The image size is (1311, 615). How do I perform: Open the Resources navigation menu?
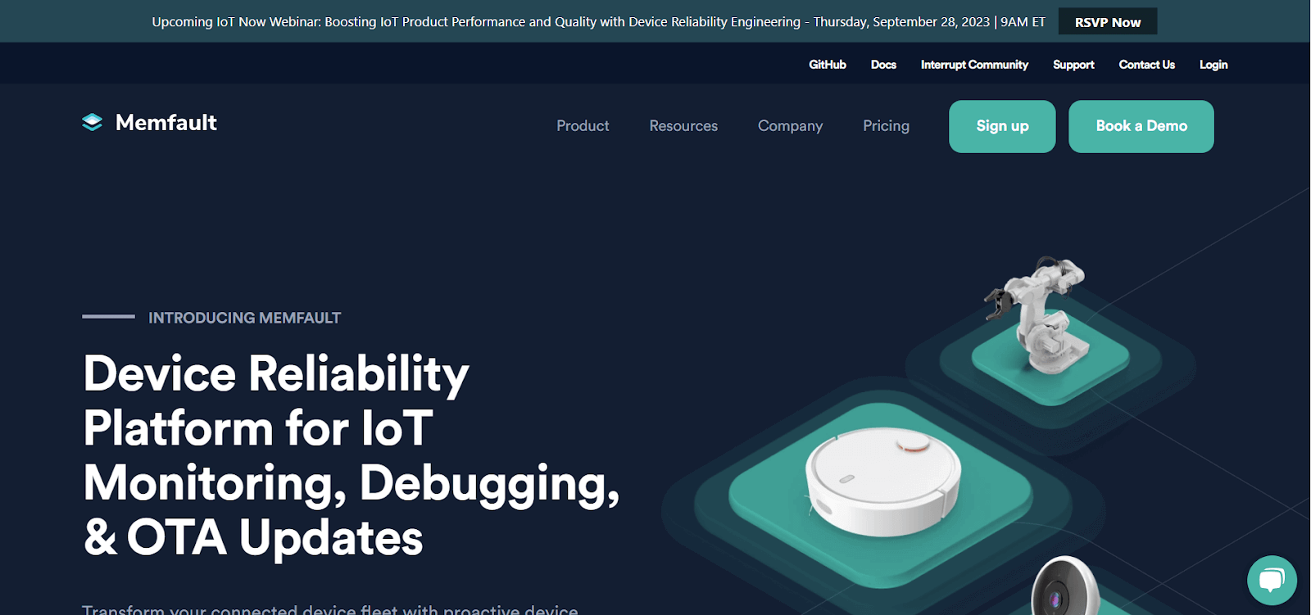pos(683,126)
